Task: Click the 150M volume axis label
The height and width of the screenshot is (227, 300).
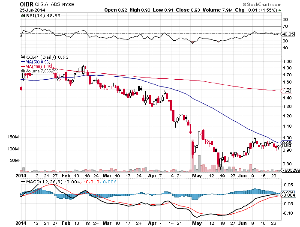Action: (x=13, y=137)
